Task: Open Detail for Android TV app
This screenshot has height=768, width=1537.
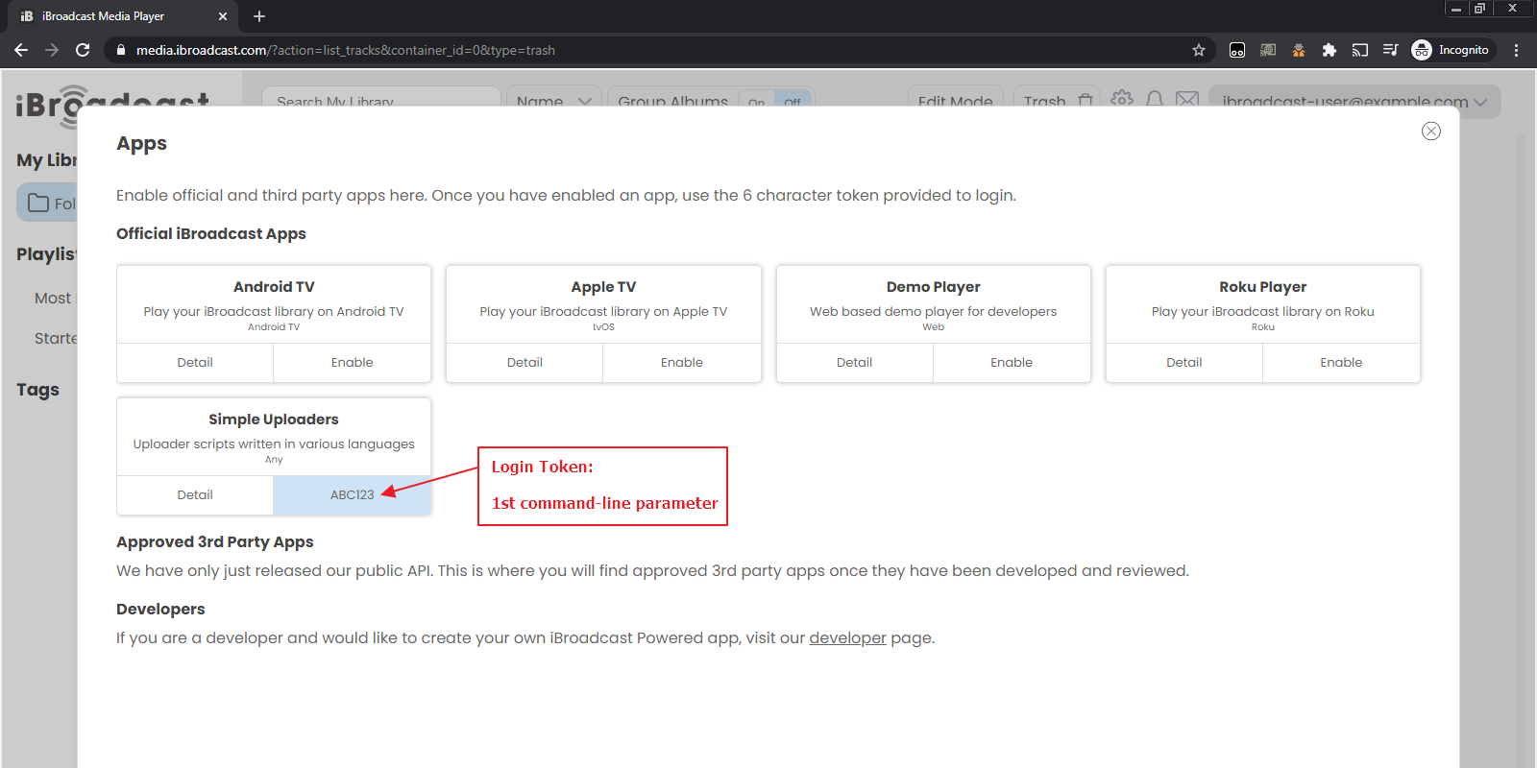Action: coord(195,363)
